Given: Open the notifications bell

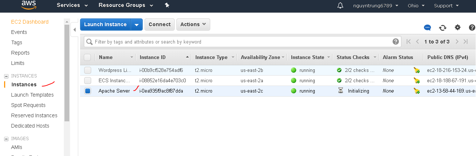Looking at the screenshot, I should pos(340,6).
